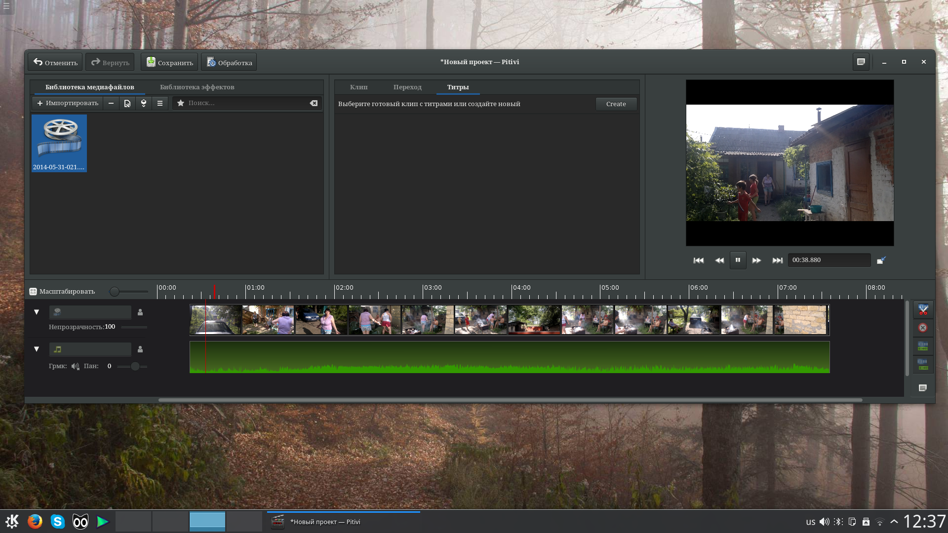Click the delete clip red X icon
The image size is (948, 533).
[923, 328]
